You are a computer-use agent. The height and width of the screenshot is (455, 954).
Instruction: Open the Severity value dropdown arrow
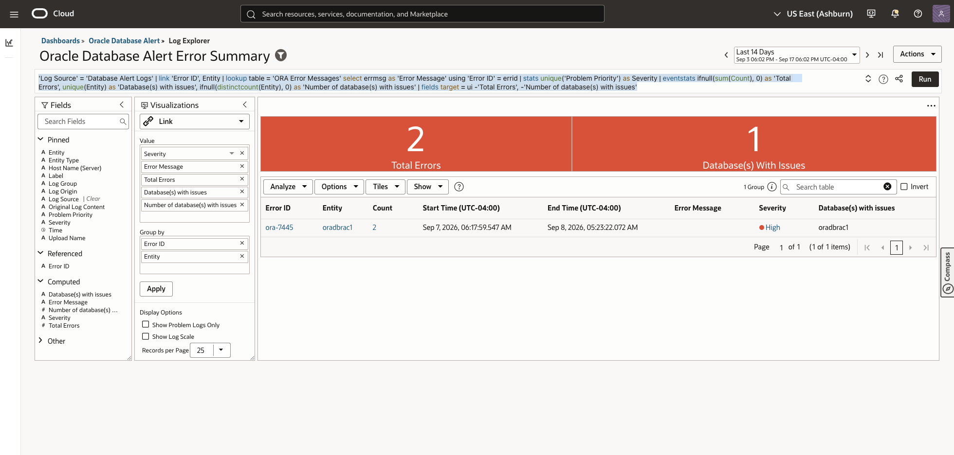[x=232, y=154]
